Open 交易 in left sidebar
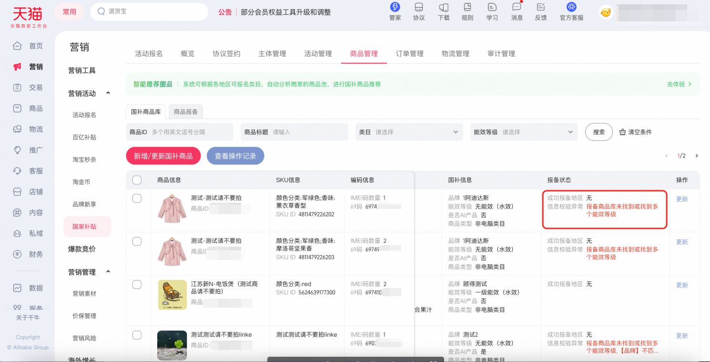The width and height of the screenshot is (710, 362). 28,88
